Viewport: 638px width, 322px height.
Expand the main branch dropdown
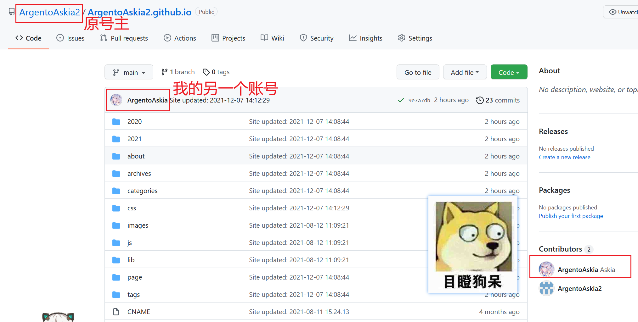point(129,72)
